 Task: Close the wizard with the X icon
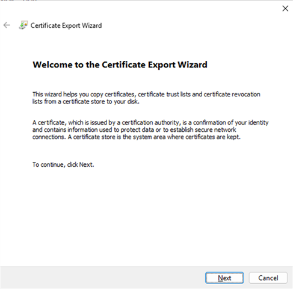click(285, 8)
